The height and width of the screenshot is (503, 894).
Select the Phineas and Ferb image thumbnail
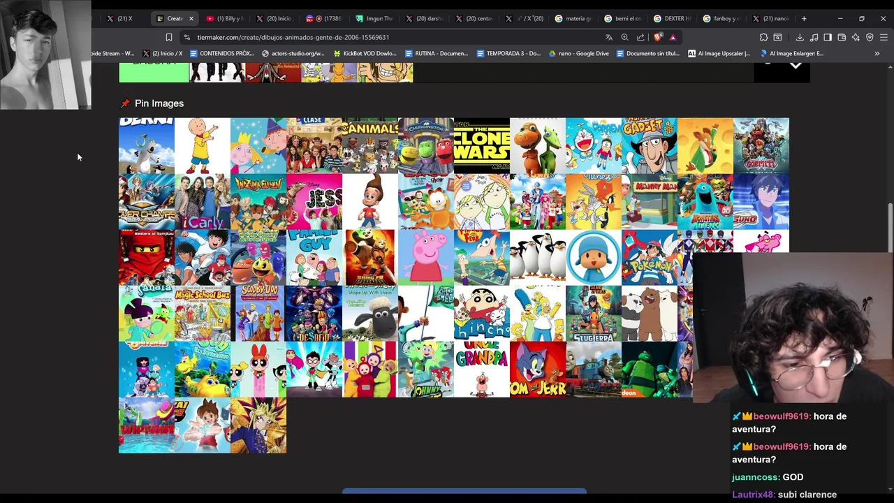coord(482,257)
